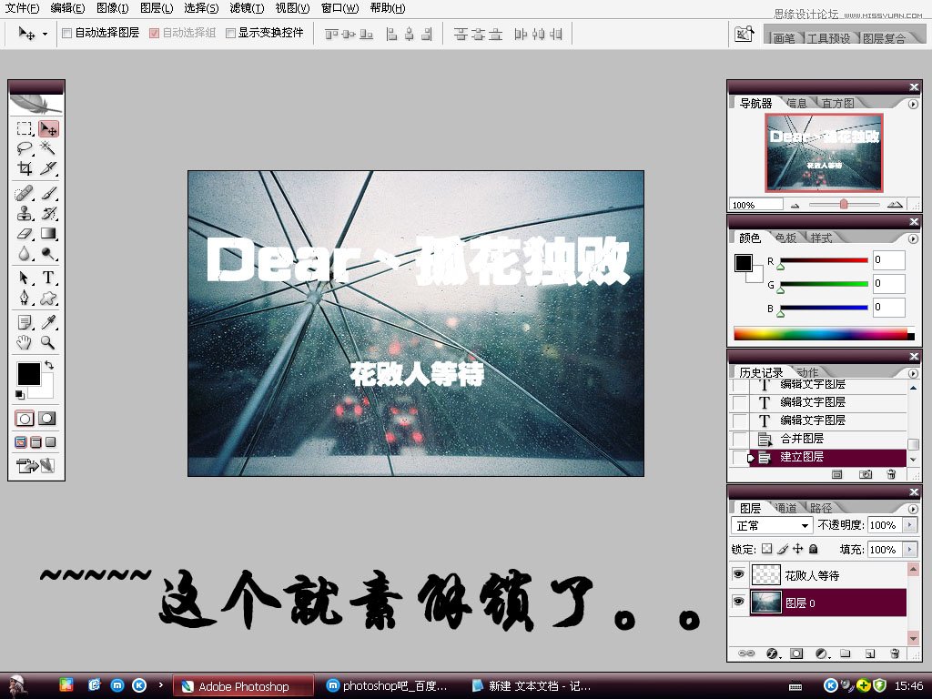Open the Layers panel flyout menu
This screenshot has height=699, width=932.
click(912, 508)
